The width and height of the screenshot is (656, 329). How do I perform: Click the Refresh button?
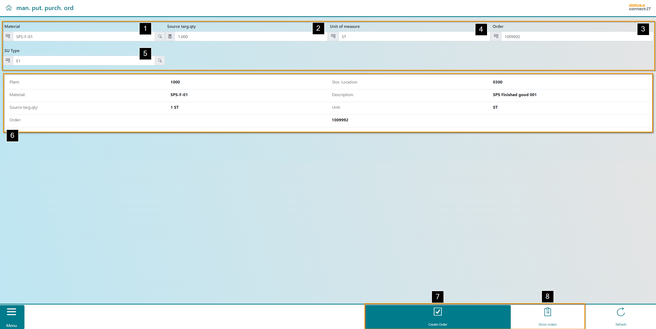coord(621,317)
